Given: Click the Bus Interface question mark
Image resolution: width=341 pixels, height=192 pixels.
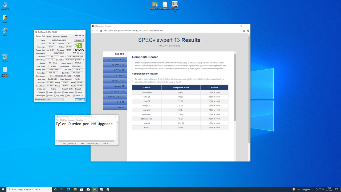Looking at the screenshot, I should [x=83, y=60].
